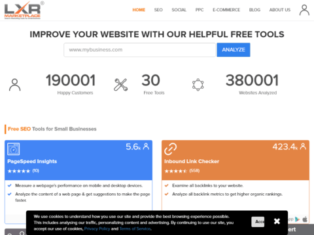The height and width of the screenshot is (235, 314).
Task: Open the PageSpeed Insights tool title
Action: [32, 161]
